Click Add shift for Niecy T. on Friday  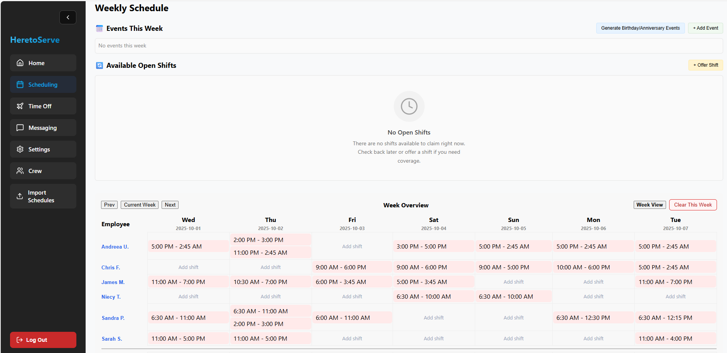pyautogui.click(x=352, y=296)
